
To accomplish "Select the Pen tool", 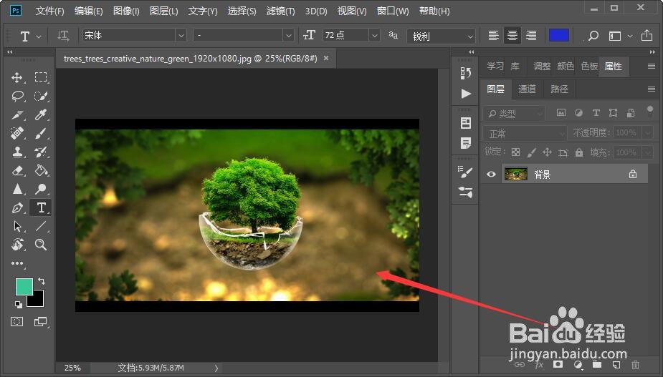I will point(17,207).
